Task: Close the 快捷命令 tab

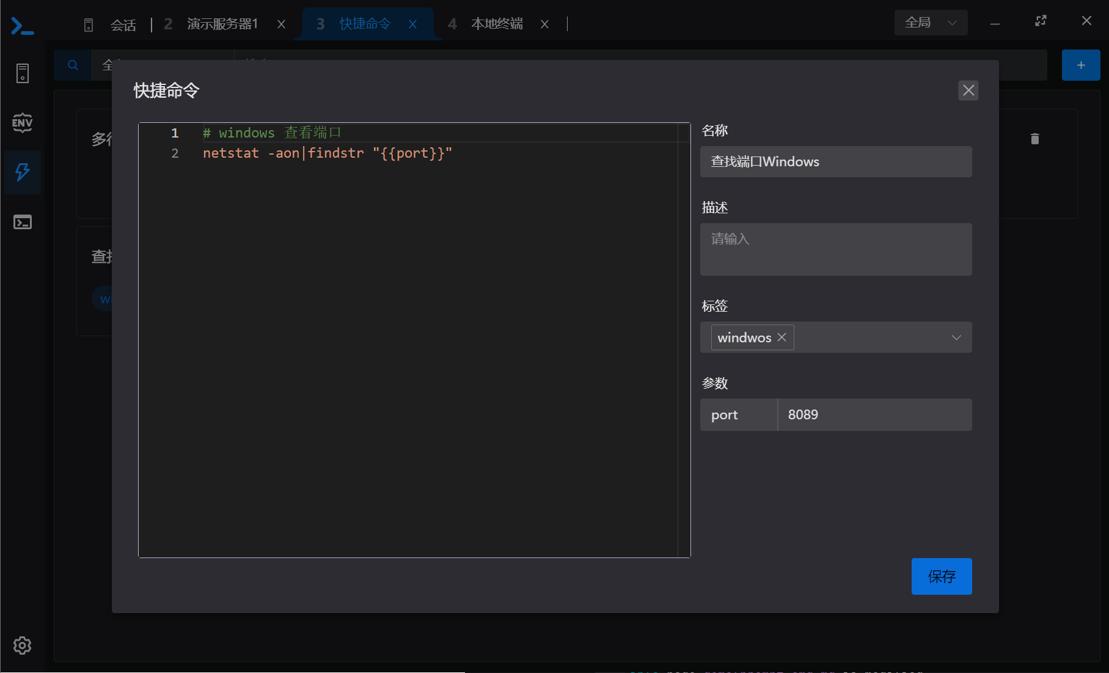Action: point(413,24)
